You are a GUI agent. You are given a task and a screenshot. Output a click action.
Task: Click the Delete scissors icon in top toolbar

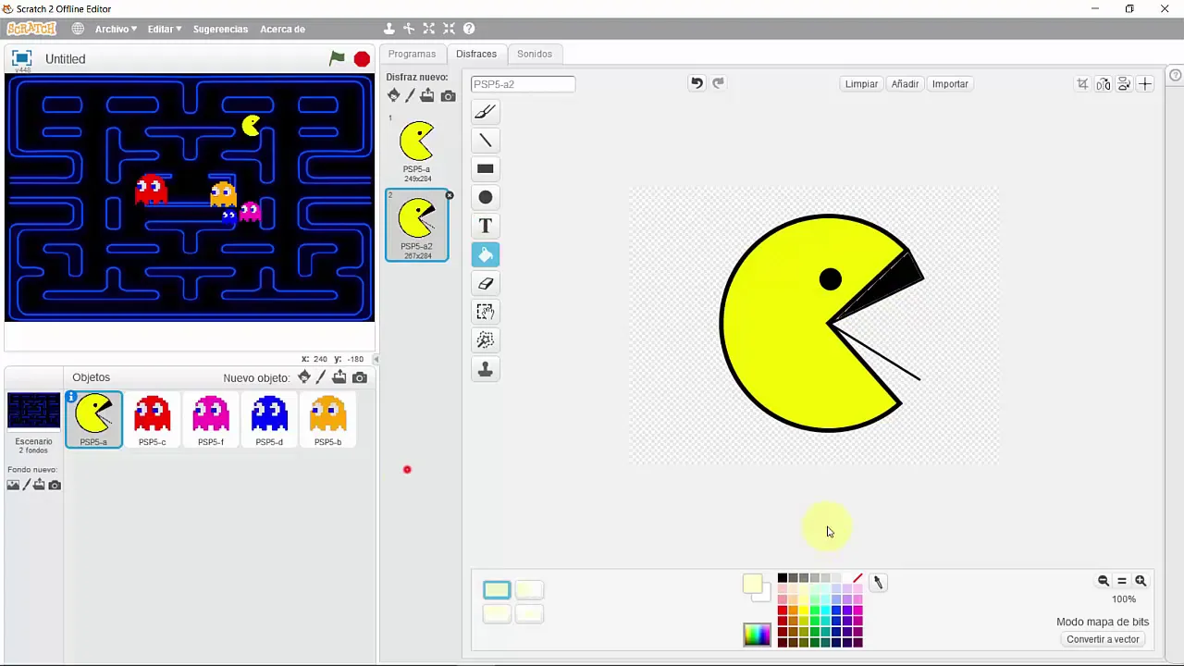coord(409,29)
